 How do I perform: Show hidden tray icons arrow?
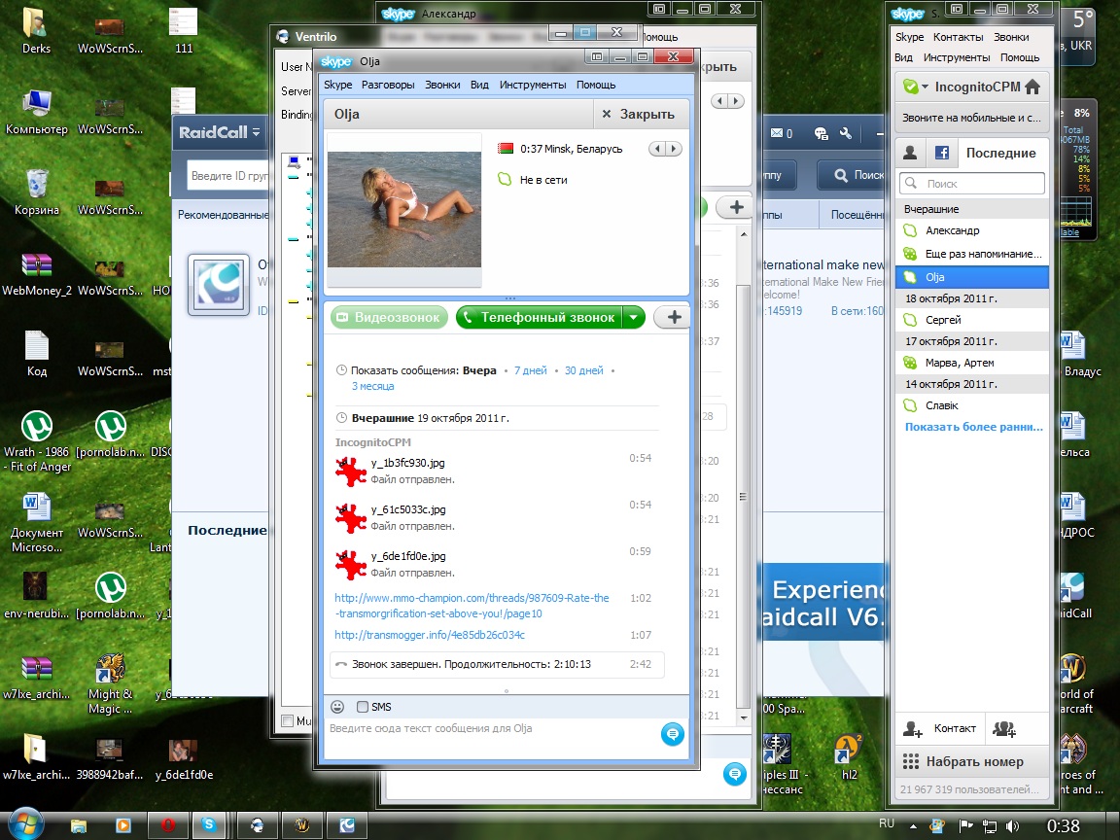[913, 826]
